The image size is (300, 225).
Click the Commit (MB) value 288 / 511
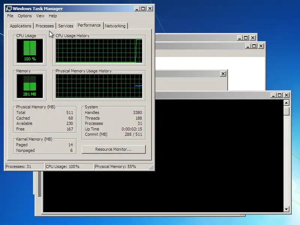(x=133, y=134)
